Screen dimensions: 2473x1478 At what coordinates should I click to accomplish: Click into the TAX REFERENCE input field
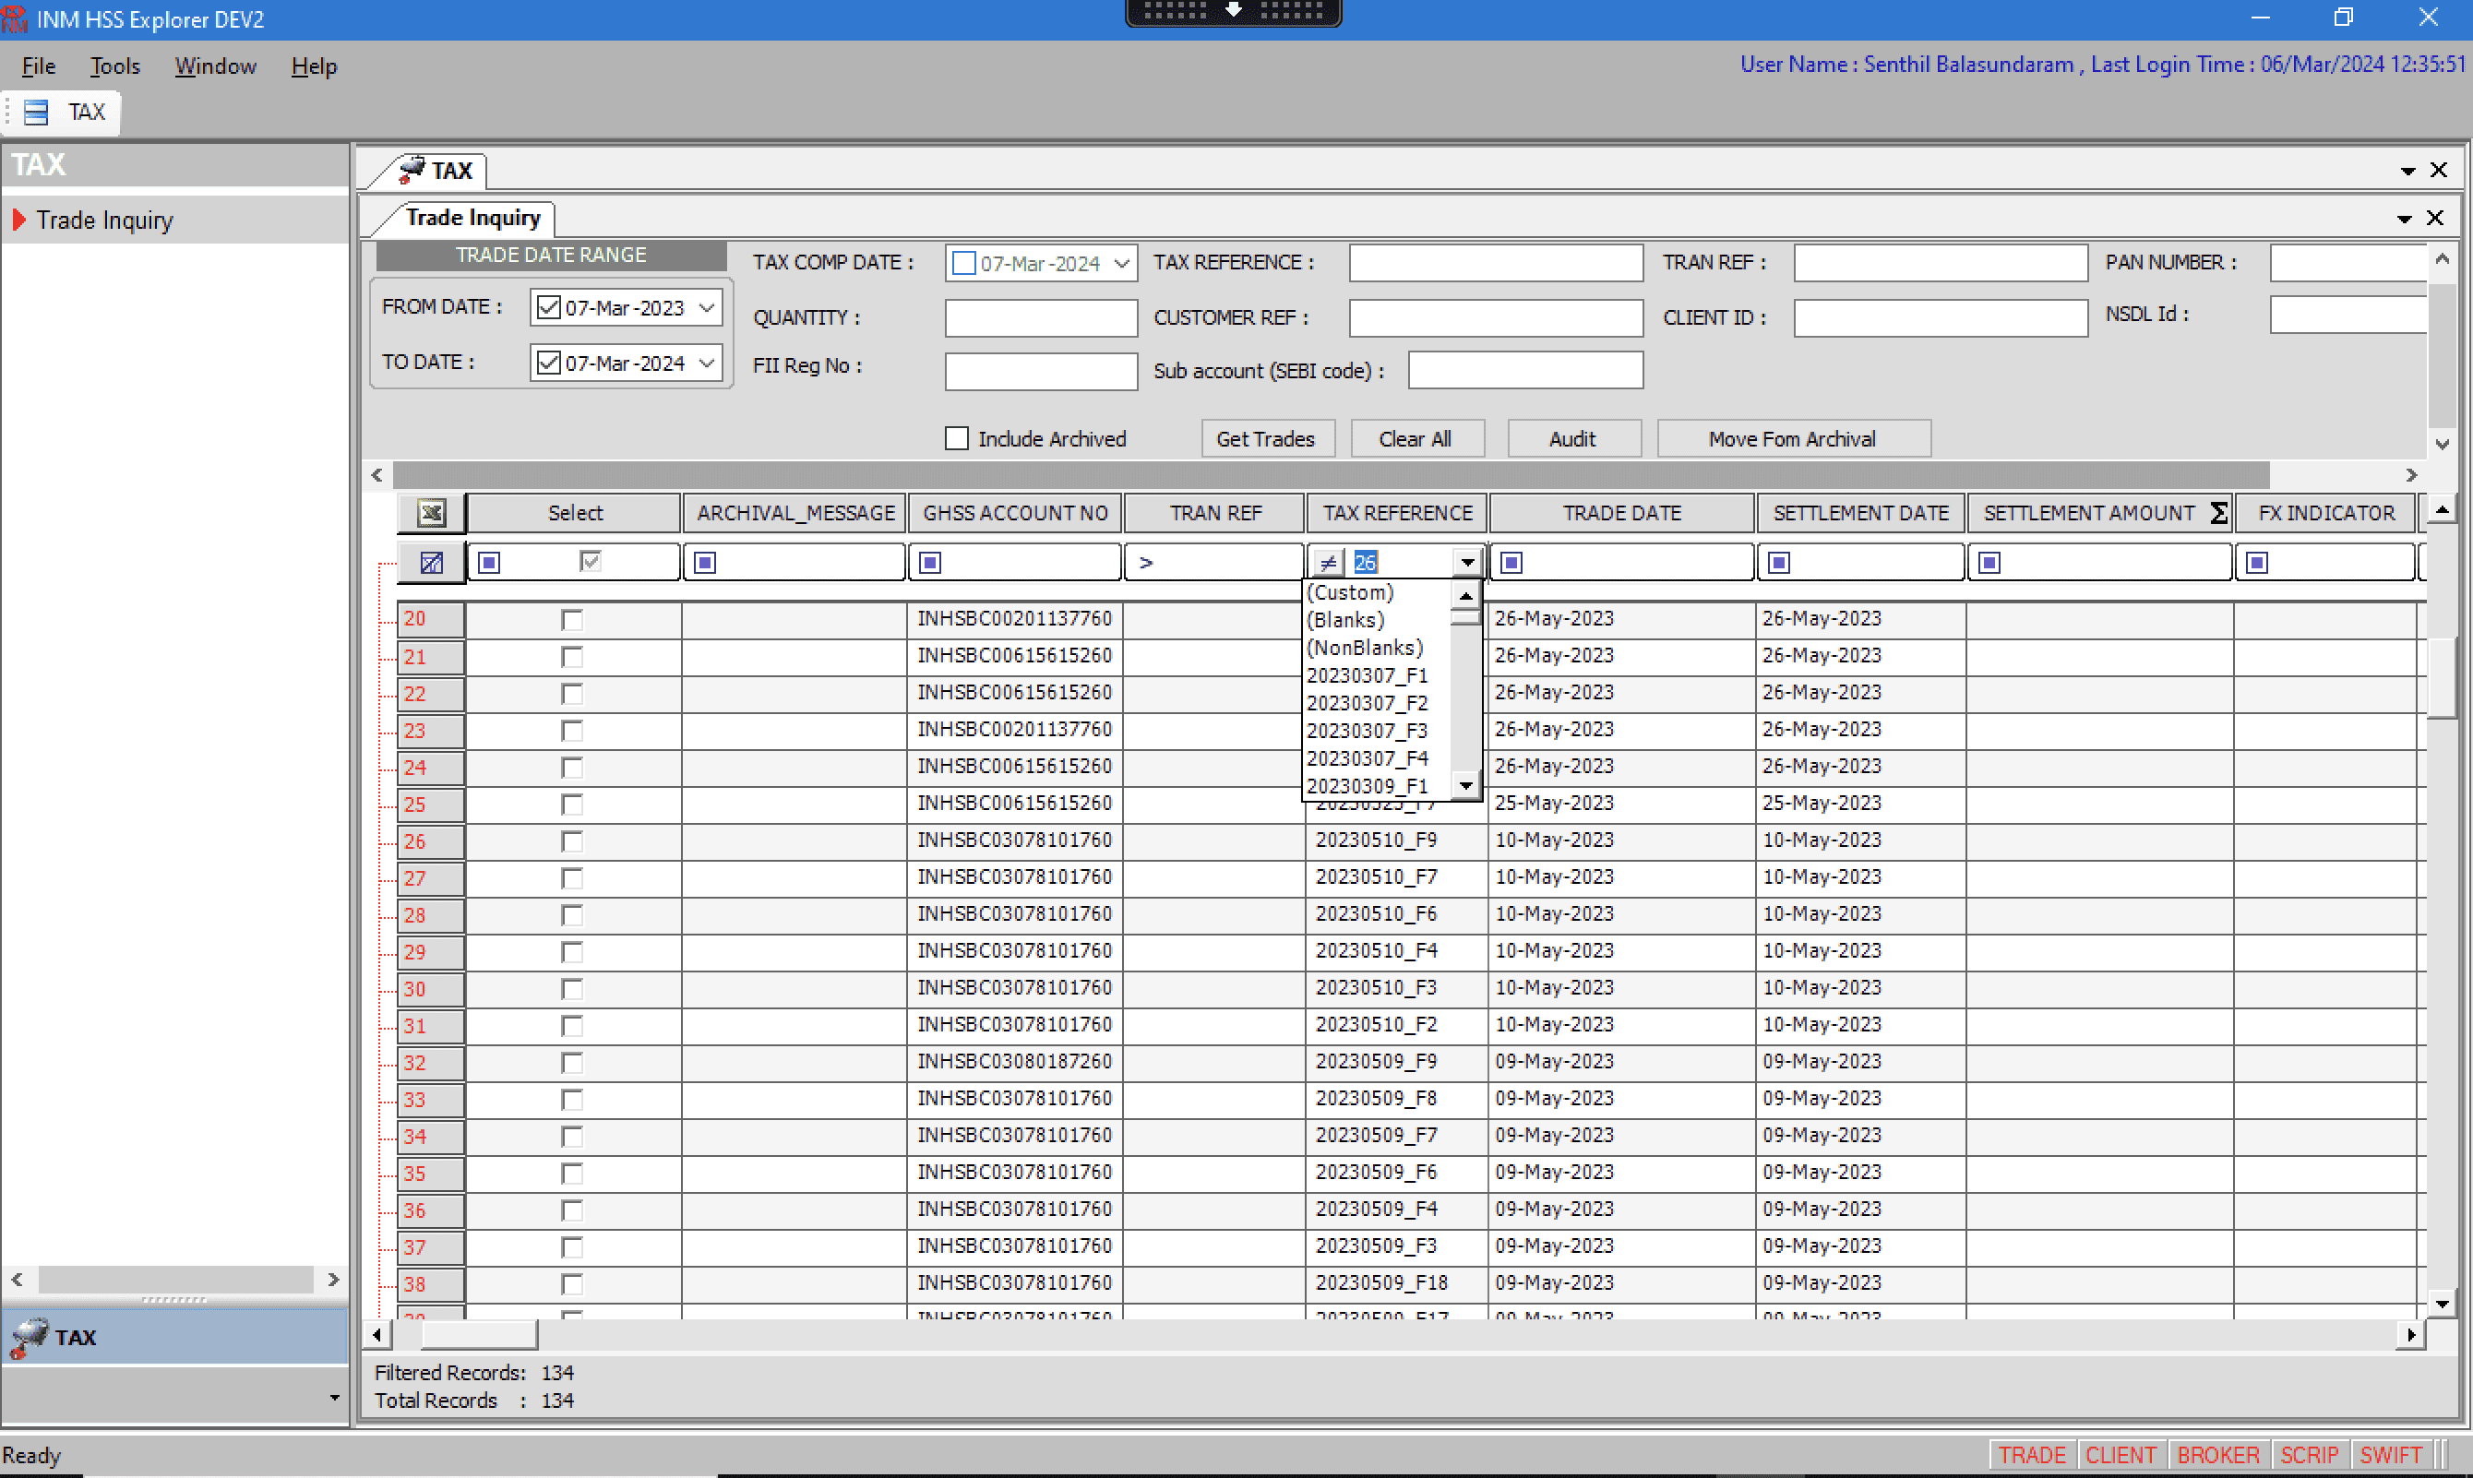point(1495,263)
